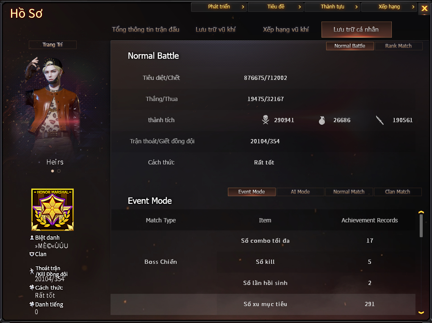
Task: Expand the Thành tựu menu
Action: point(332,7)
